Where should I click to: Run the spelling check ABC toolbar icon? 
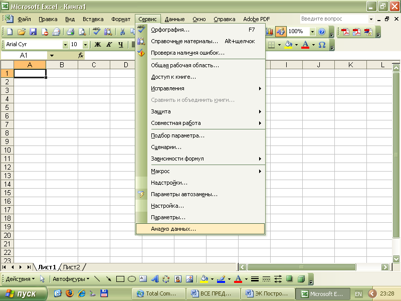pyautogui.click(x=96, y=32)
